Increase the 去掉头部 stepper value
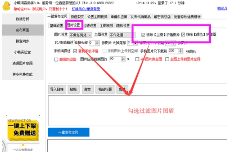 [97, 42]
